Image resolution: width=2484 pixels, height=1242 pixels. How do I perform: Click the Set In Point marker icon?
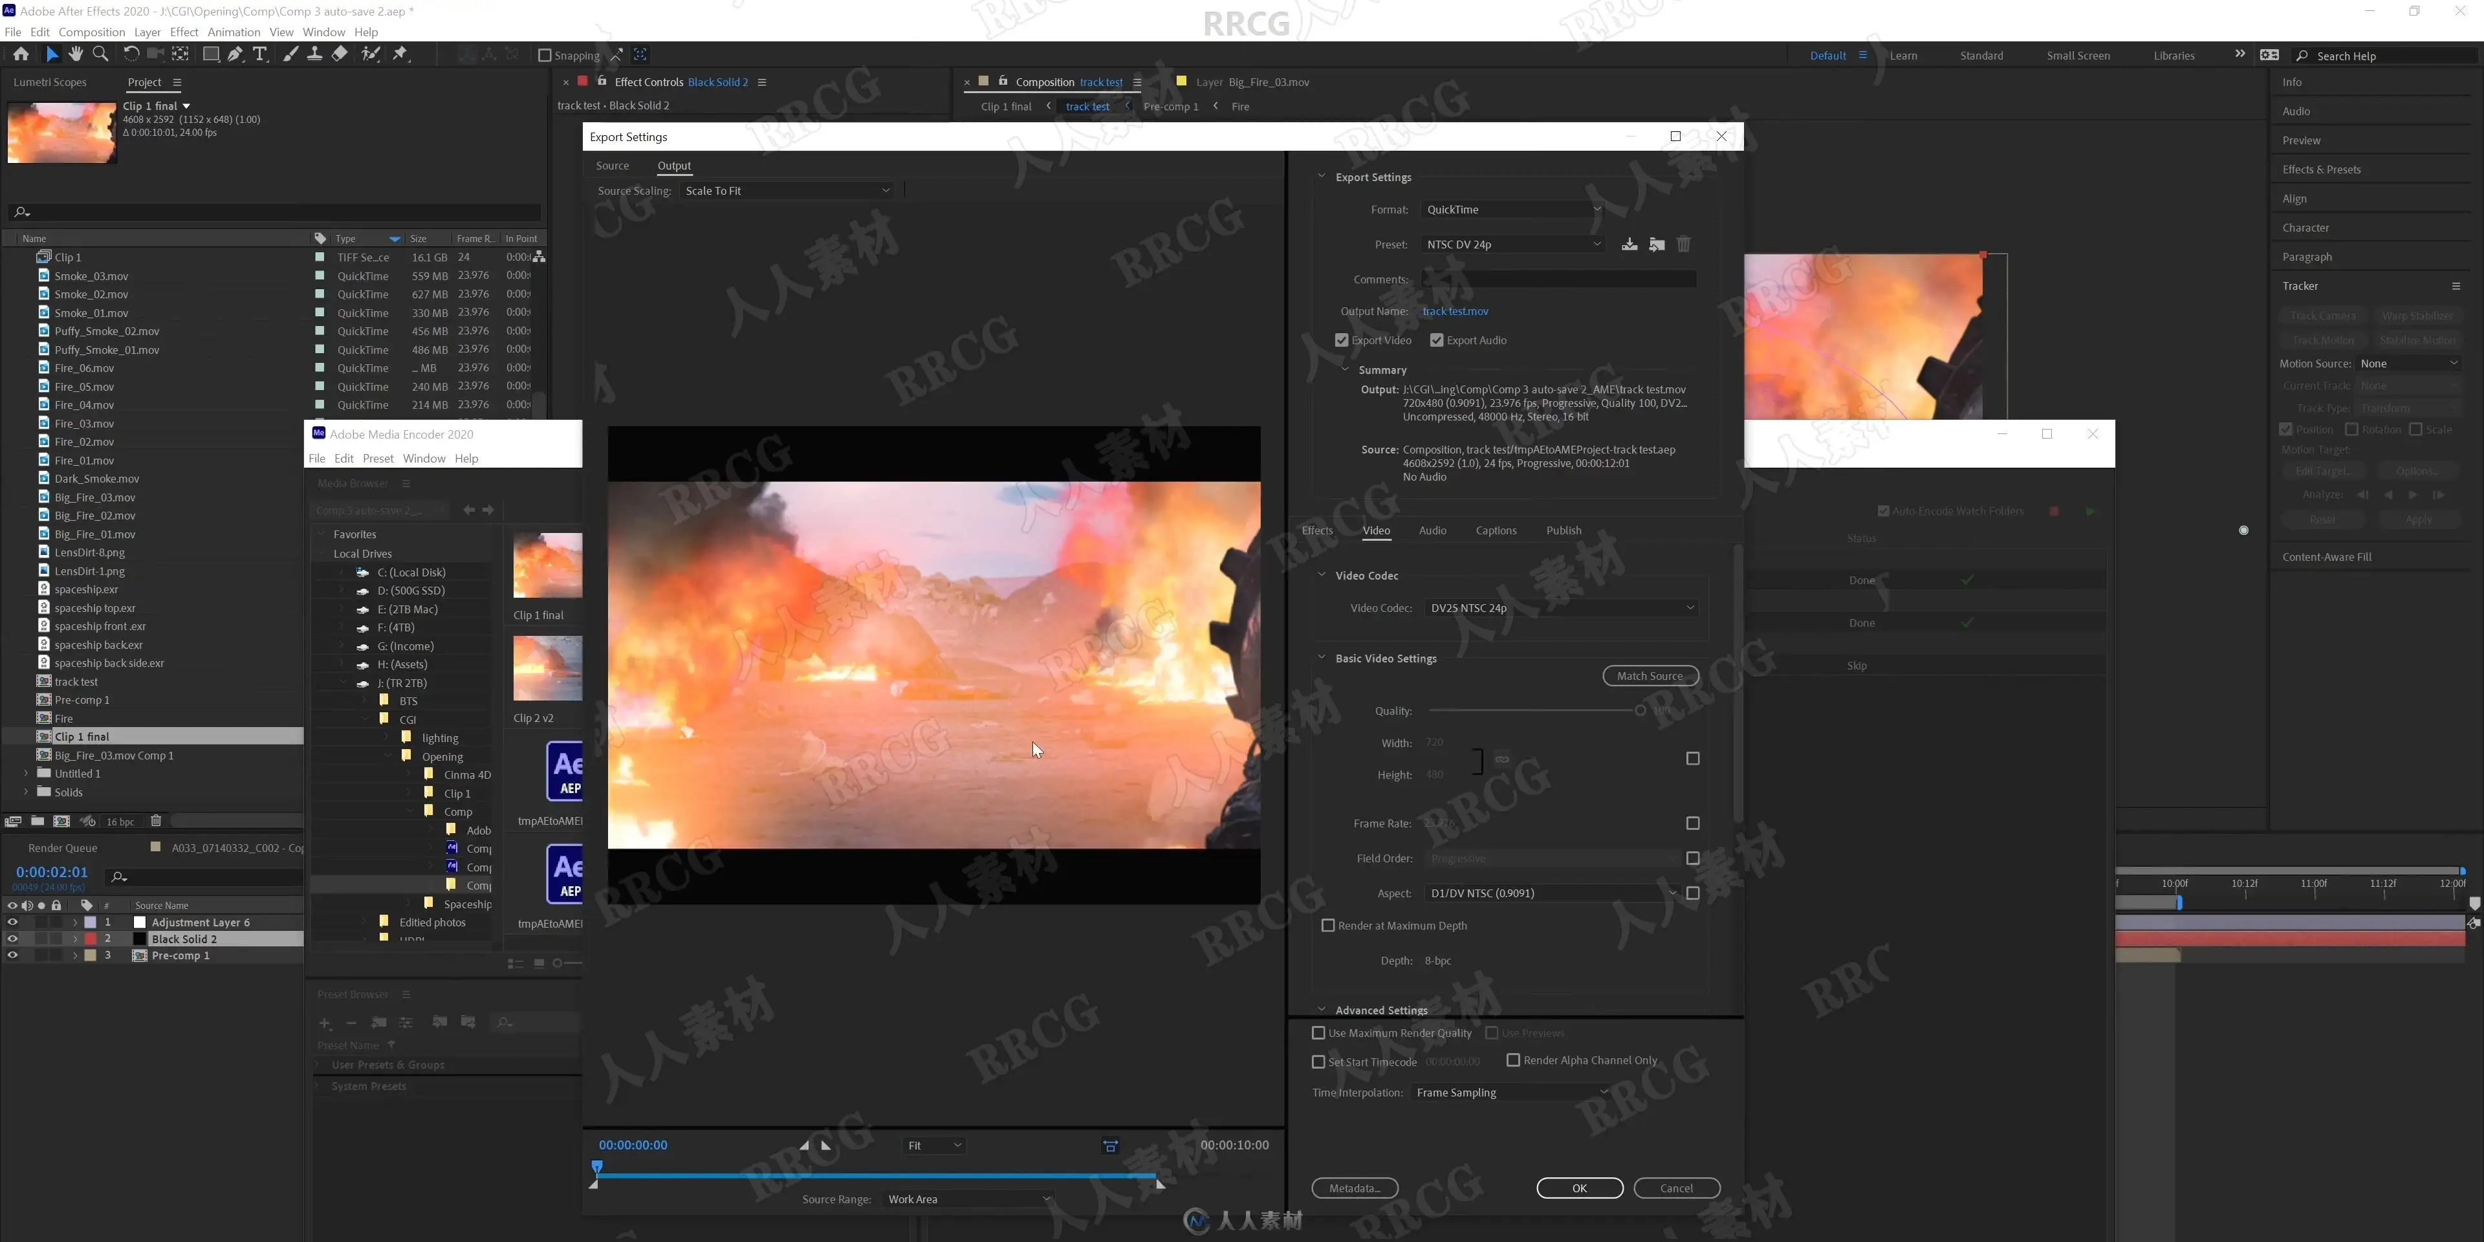(x=804, y=1146)
